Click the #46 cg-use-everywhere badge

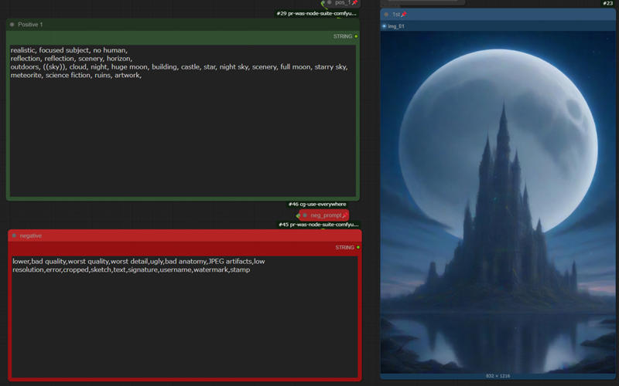317,205
